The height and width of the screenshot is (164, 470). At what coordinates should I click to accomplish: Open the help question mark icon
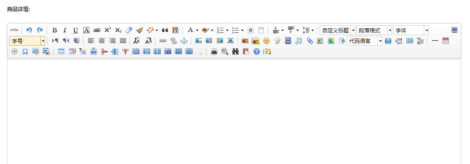coord(256,52)
